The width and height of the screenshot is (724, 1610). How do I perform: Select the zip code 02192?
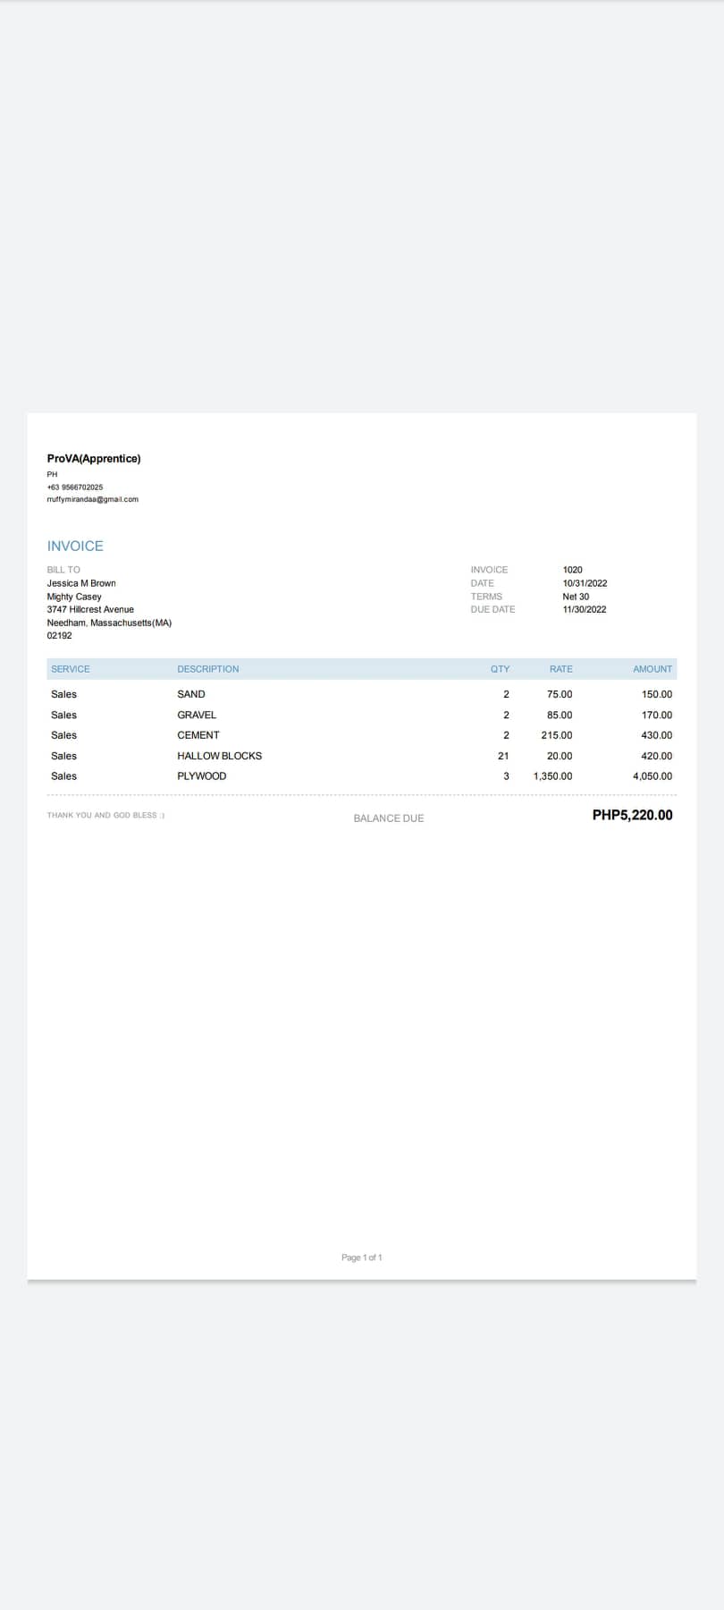60,636
